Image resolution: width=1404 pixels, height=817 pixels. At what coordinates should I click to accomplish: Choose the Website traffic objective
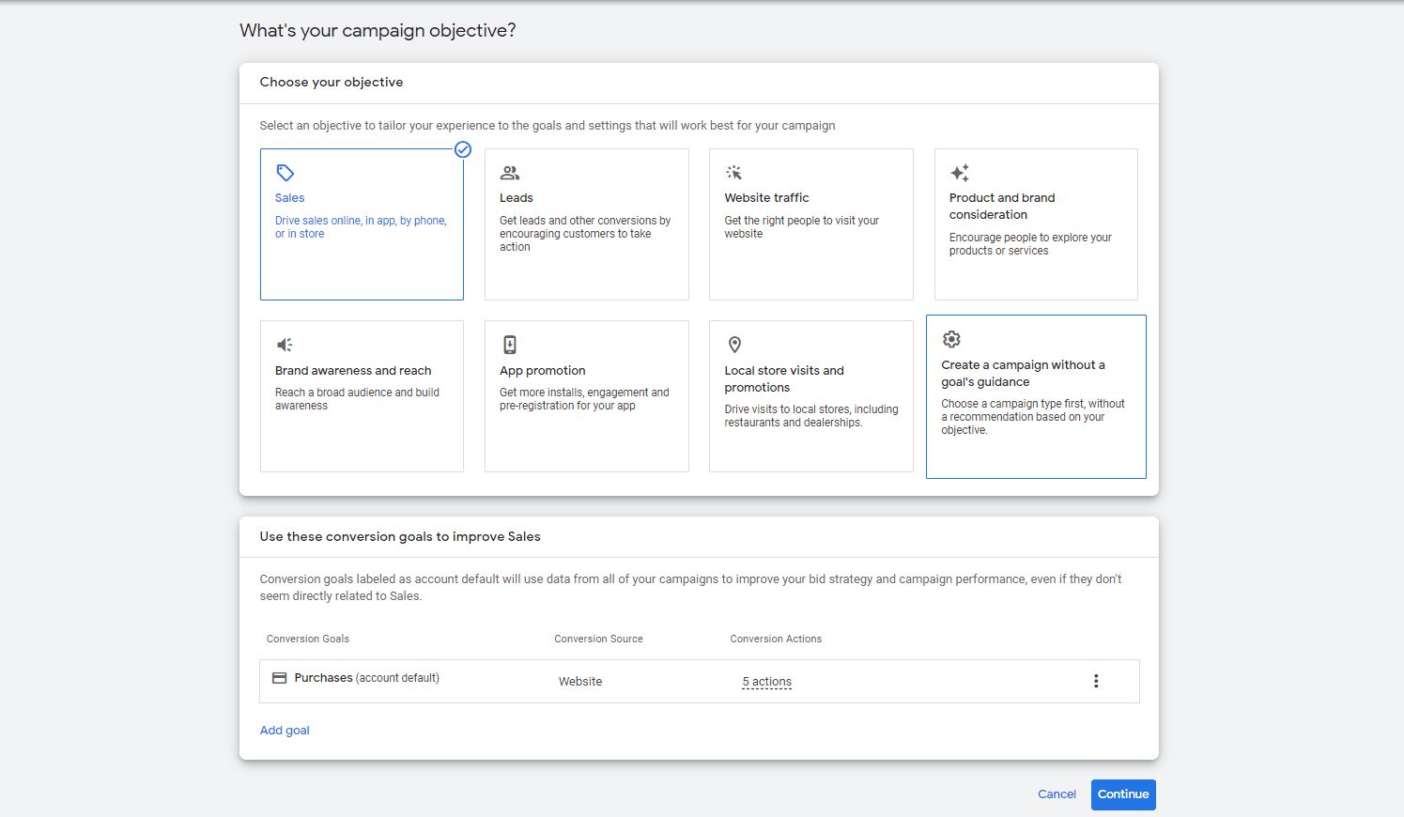(810, 224)
